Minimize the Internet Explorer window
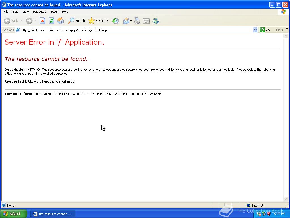The width and height of the screenshot is (290, 218). point(272,5)
